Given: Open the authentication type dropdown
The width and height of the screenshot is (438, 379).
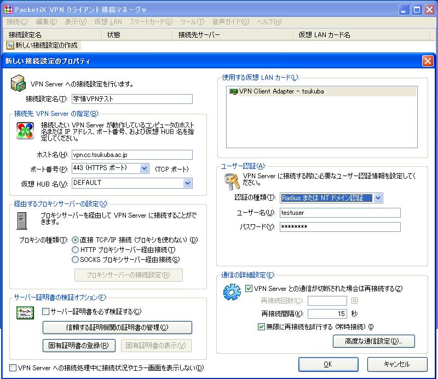Looking at the screenshot, I should click(x=378, y=198).
